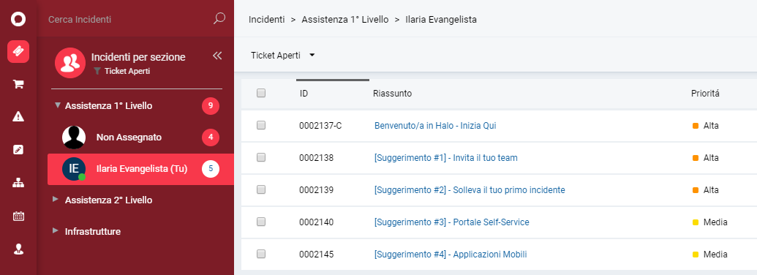This screenshot has width=757, height=275.
Task: Open the shopping cart icon in sidebar
Action: (x=18, y=84)
